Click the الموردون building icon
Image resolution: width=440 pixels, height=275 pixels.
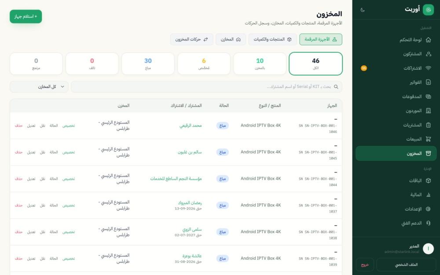point(428,110)
